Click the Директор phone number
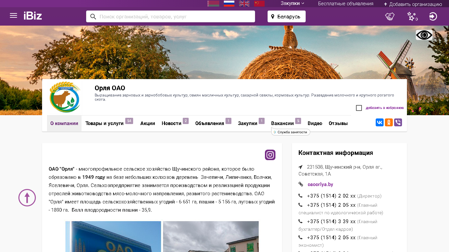Viewport: 449px width, 252px height. (x=331, y=196)
